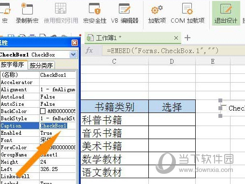This screenshot has width=245, height=184.
Task: Toggle Use Relative References (使用相对引用)
Action: [x=61, y=14]
